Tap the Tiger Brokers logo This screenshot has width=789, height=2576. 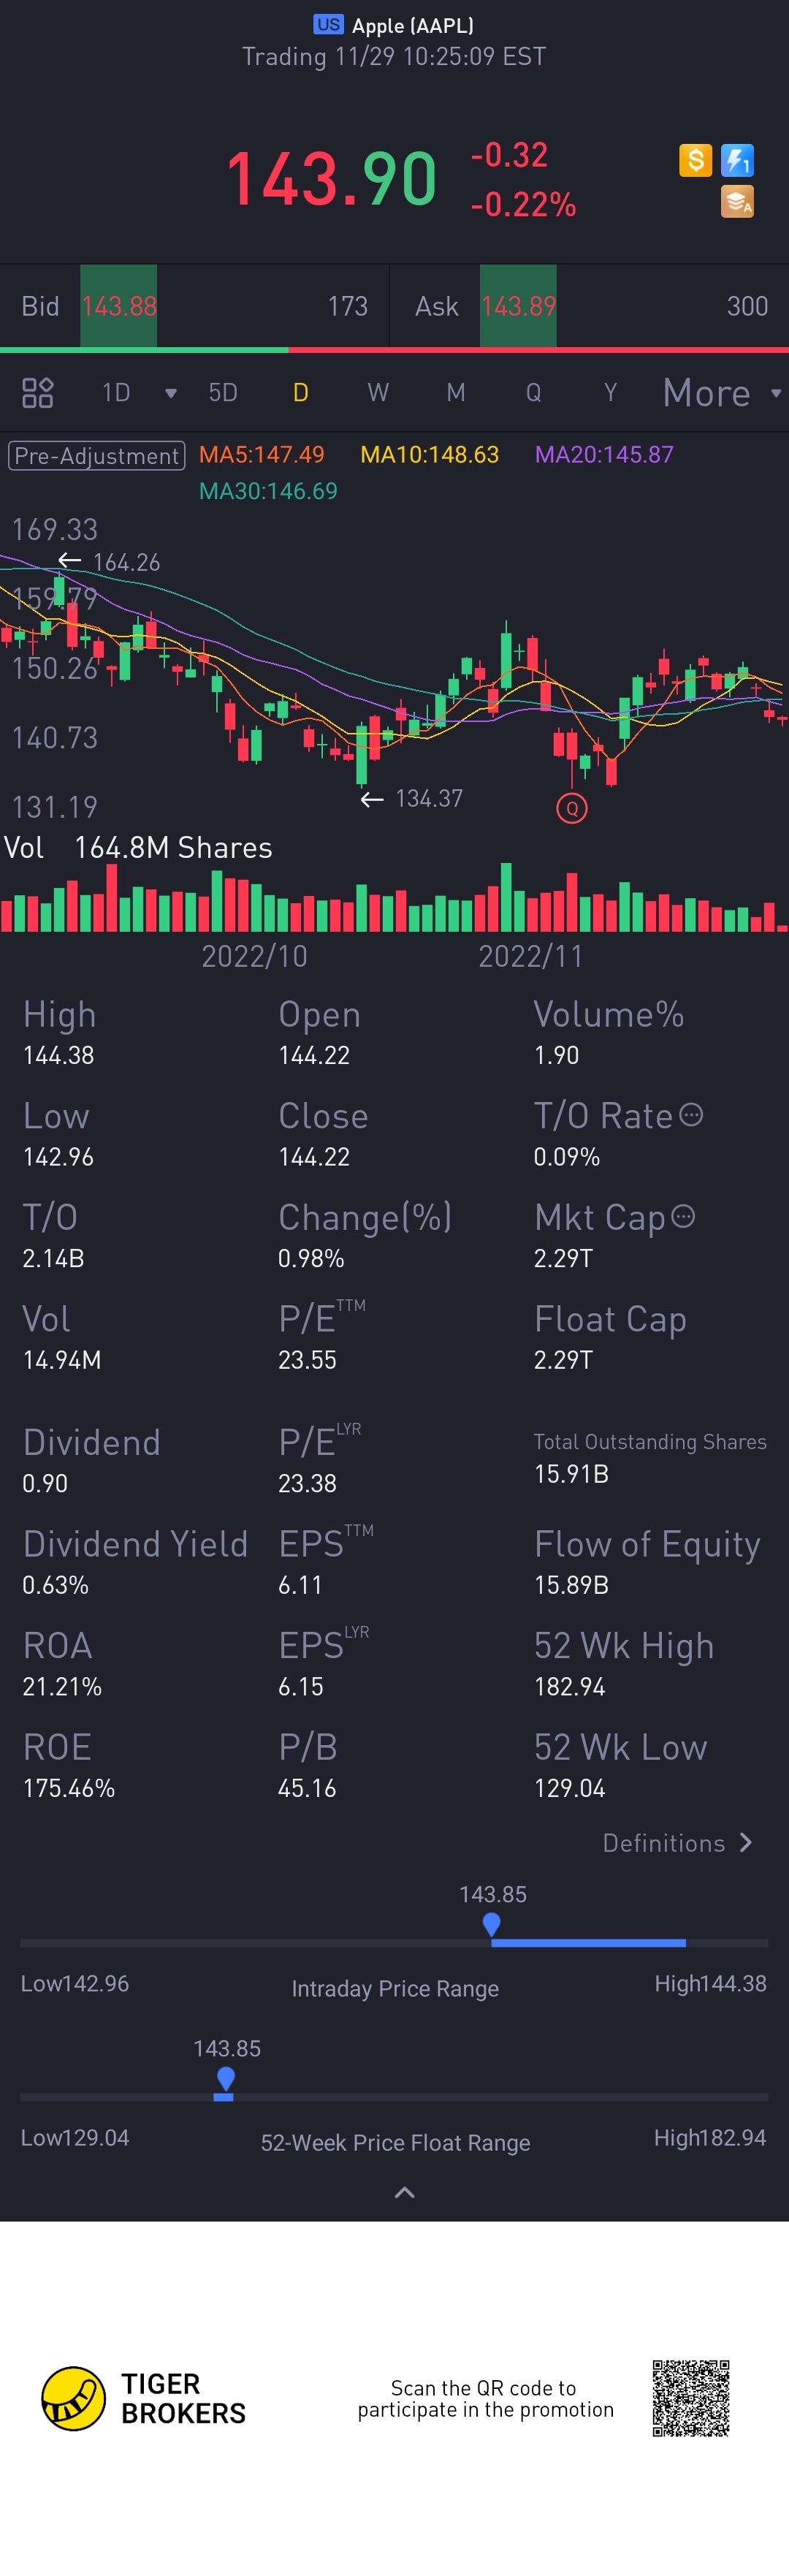(144, 2398)
